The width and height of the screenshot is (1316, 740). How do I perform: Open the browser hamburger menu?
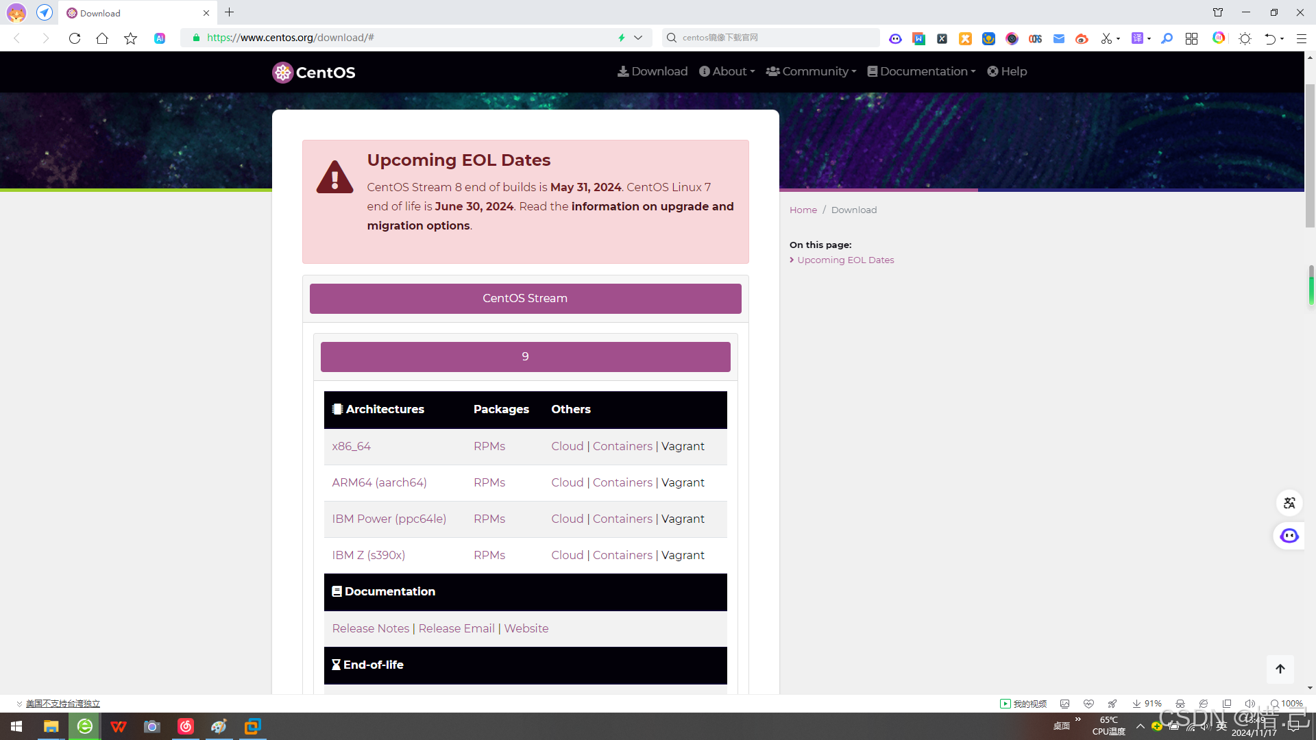tap(1302, 38)
